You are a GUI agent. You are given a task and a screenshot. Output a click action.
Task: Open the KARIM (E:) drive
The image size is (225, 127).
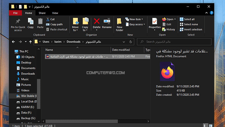click(x=25, y=107)
